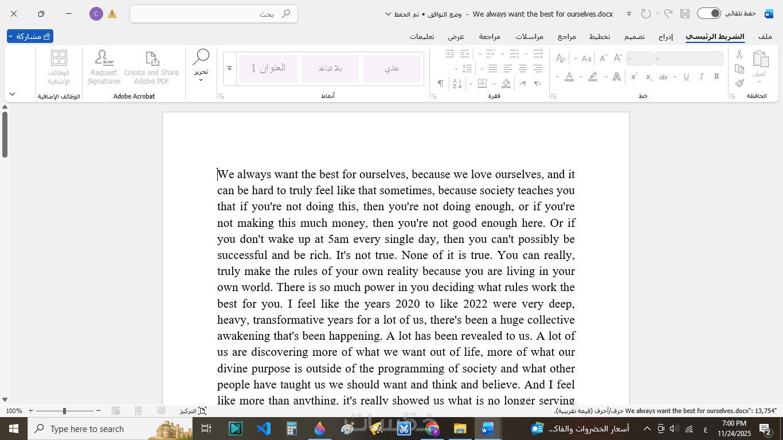Click the zoom slider handle
Image resolution: width=783 pixels, height=440 pixels.
coord(64,411)
